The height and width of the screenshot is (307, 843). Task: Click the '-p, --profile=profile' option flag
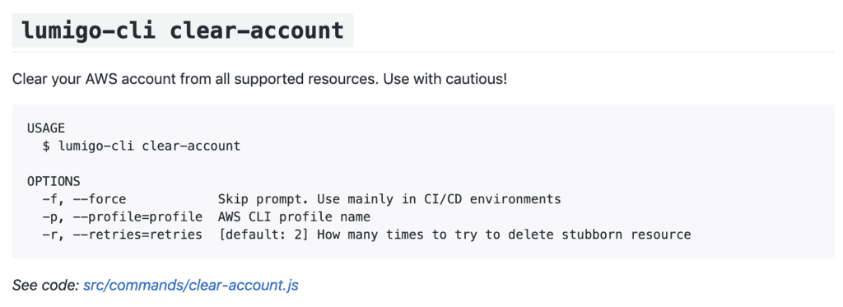[x=122, y=216]
